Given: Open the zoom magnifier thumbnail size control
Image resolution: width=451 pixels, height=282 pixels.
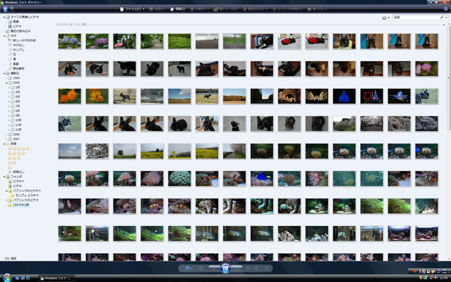Looking at the screenshot, I should pyautogui.click(x=188, y=268).
